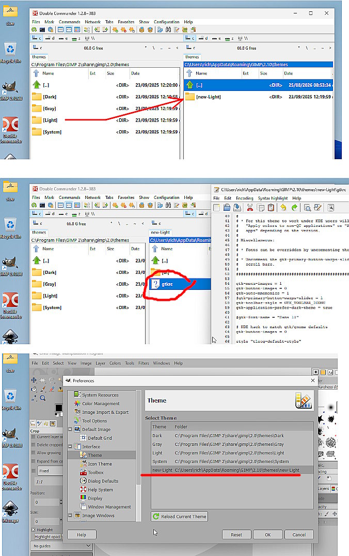The width and height of the screenshot is (349, 556).
Task: Toggle the checkbox beside the Fixed dropdown
Action: (x=34, y=471)
